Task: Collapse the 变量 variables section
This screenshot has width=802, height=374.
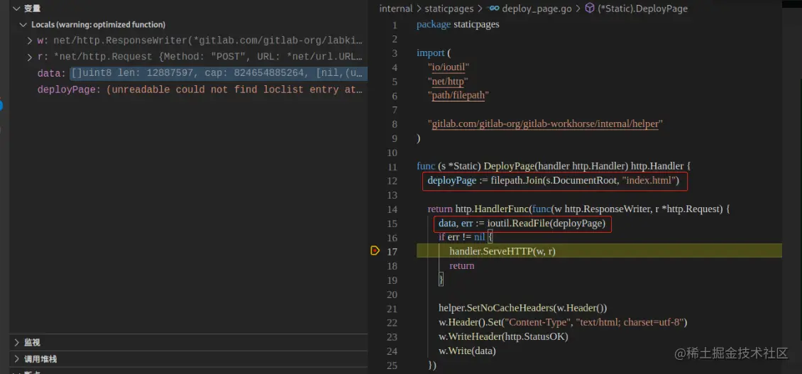Action: click(x=16, y=9)
